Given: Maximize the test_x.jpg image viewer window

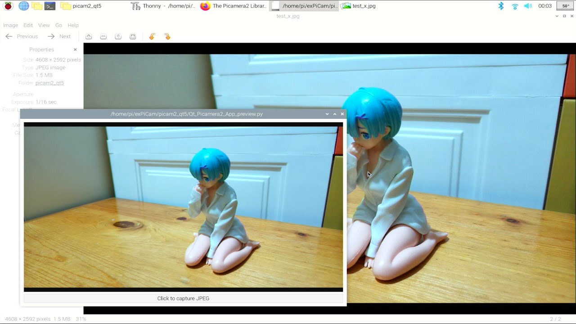Looking at the screenshot, I should (x=564, y=16).
